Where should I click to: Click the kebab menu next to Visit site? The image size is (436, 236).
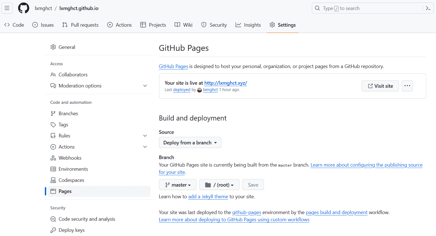click(407, 86)
